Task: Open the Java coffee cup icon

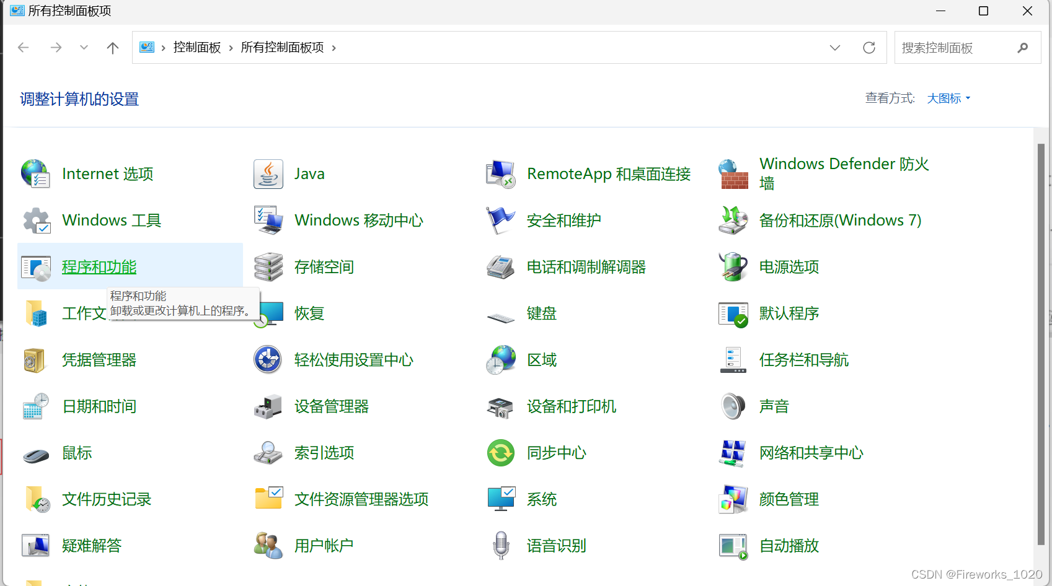Action: (x=268, y=174)
